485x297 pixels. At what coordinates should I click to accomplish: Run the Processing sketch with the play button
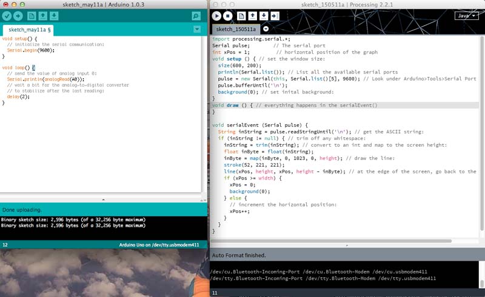[216, 16]
